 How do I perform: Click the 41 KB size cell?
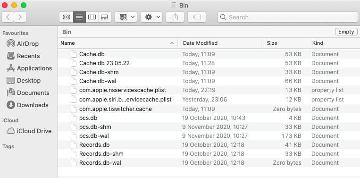[x=293, y=144]
